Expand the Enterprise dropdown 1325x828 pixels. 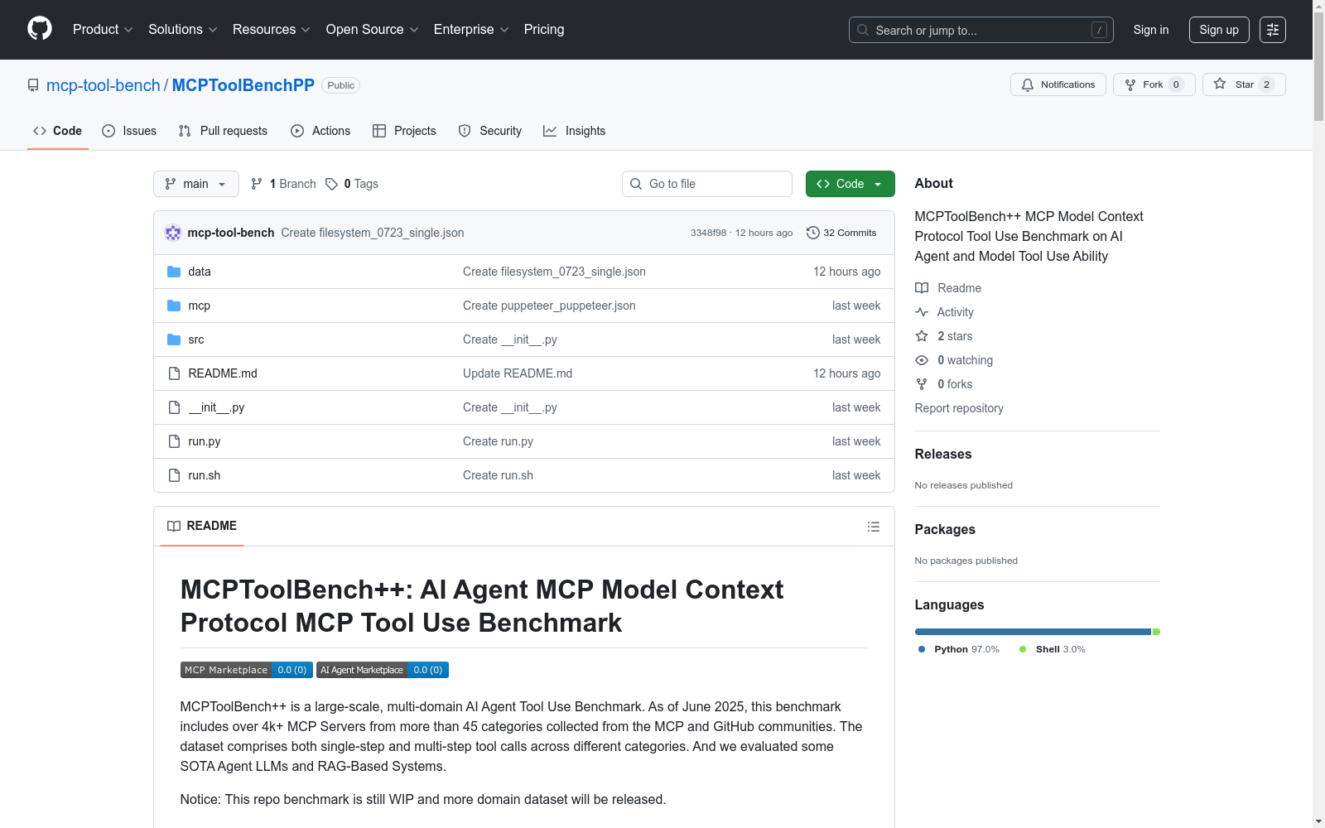tap(471, 30)
